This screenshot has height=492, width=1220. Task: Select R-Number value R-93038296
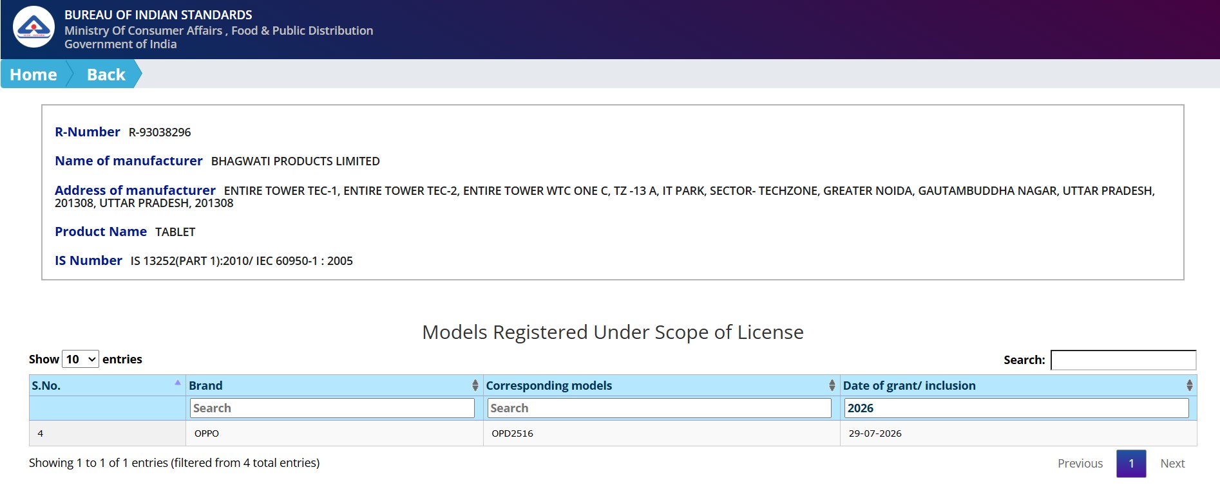pos(160,132)
